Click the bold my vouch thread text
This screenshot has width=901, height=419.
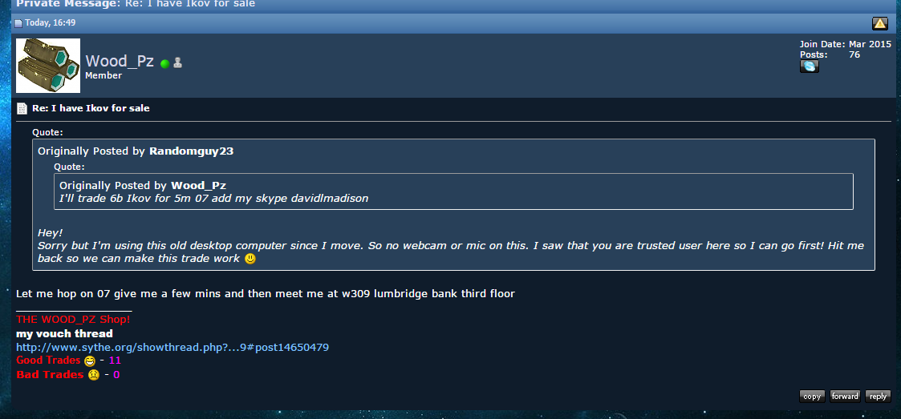click(x=64, y=333)
